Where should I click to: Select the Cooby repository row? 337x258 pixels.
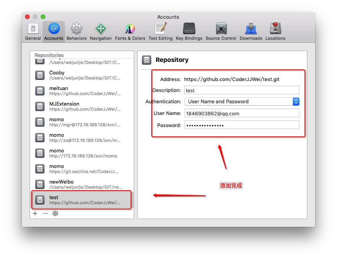coord(82,76)
